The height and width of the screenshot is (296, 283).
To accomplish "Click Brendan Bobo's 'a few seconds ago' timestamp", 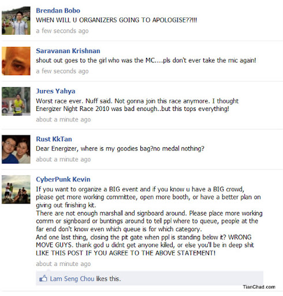I will [x=62, y=31].
